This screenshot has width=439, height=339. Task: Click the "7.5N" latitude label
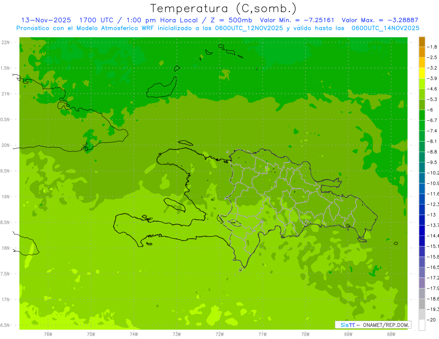[x=5, y=274]
